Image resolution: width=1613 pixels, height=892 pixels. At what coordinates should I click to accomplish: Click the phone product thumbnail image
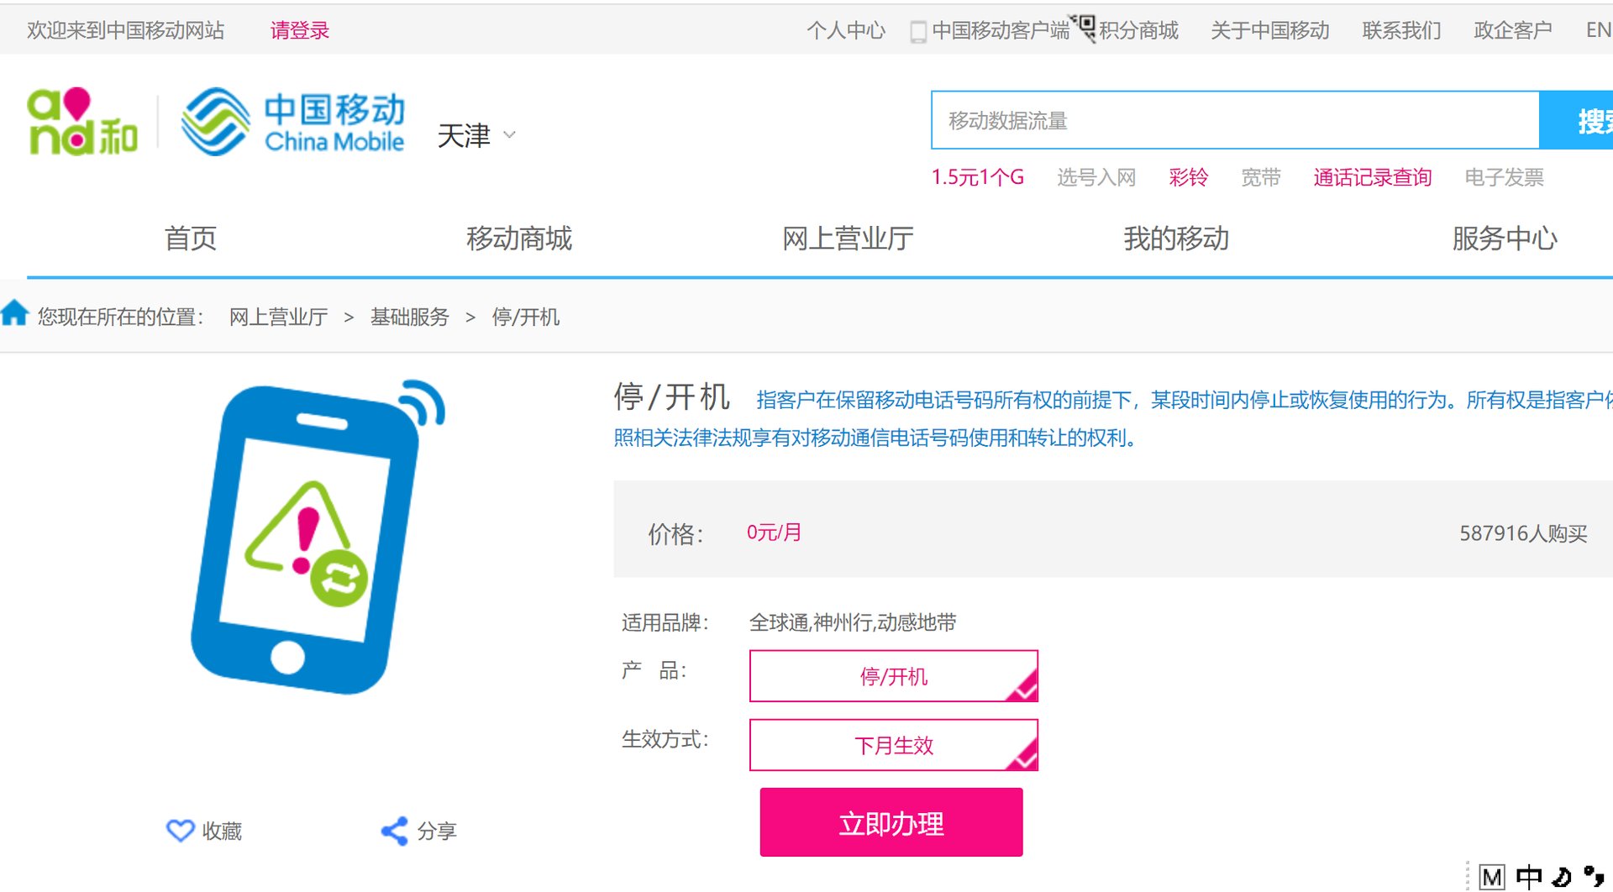[x=318, y=538]
